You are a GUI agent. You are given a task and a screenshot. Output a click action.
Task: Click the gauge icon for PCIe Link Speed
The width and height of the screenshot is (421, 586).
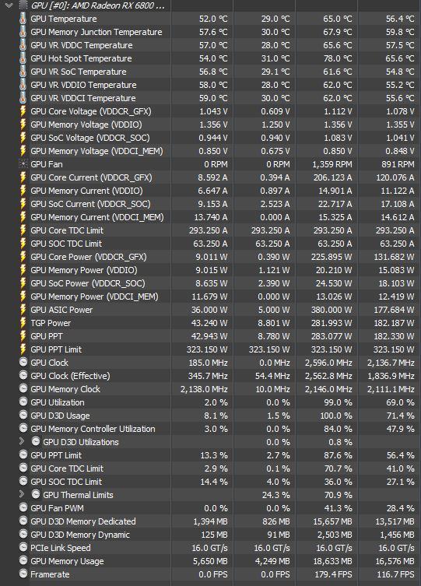[x=23, y=547]
